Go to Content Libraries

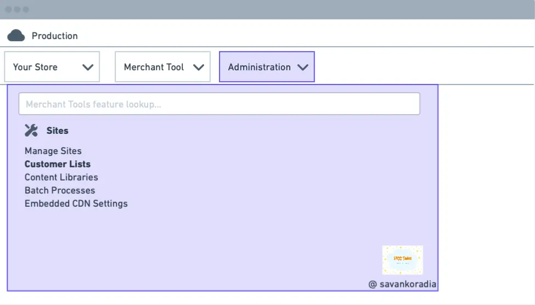[x=61, y=177]
